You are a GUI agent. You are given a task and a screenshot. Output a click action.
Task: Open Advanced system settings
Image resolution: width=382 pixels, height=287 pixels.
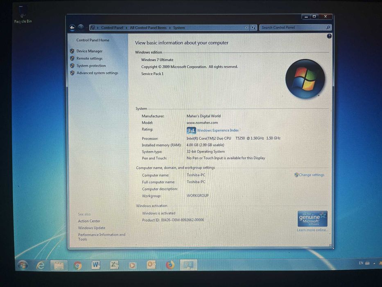97,73
